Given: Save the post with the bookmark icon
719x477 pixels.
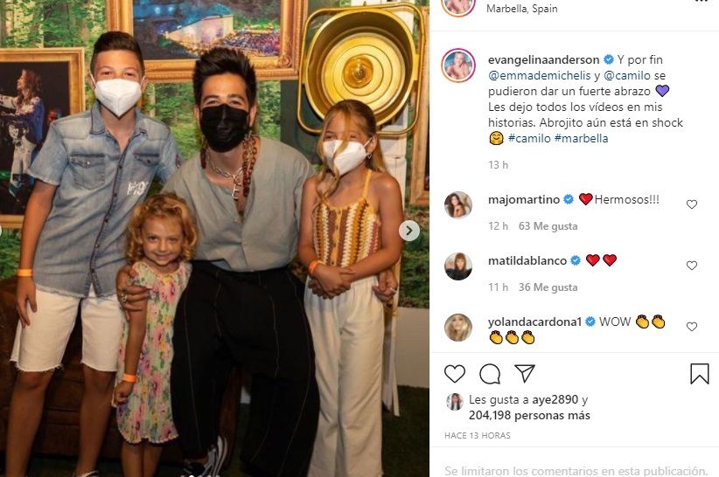Looking at the screenshot, I should 699,374.
